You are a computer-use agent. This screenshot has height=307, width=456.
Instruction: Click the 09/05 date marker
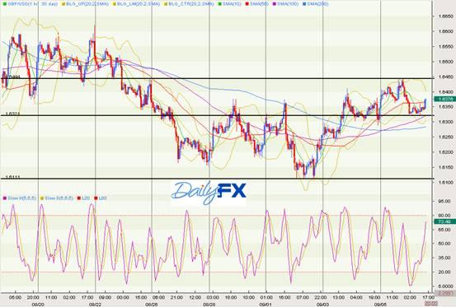(x=380, y=304)
